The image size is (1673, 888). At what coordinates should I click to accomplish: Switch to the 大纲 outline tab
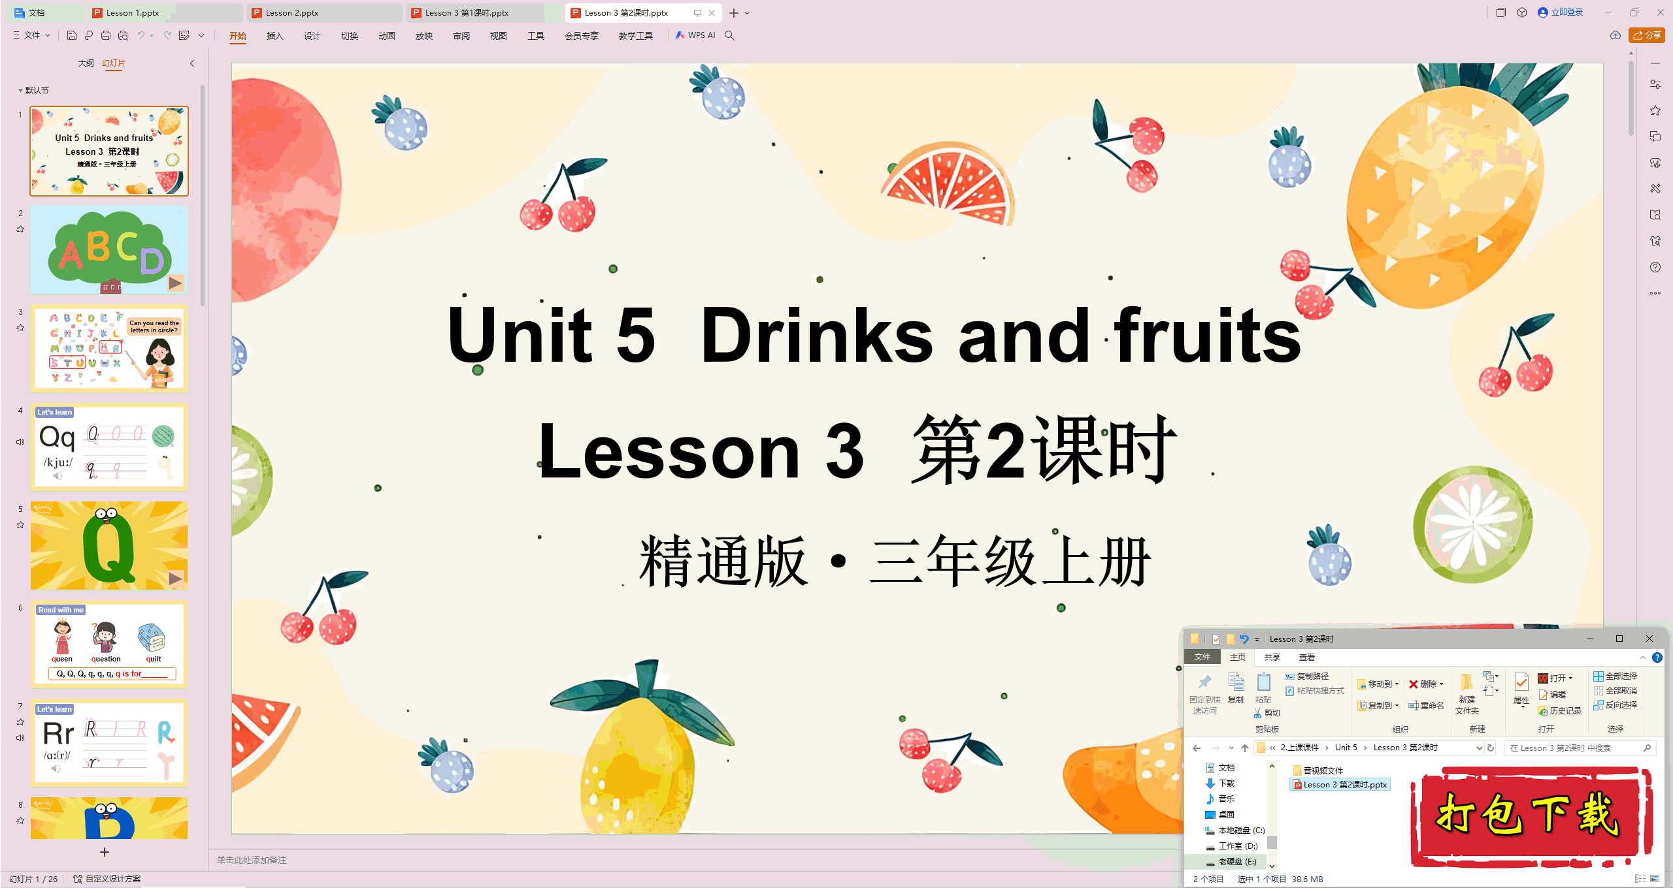coord(86,63)
